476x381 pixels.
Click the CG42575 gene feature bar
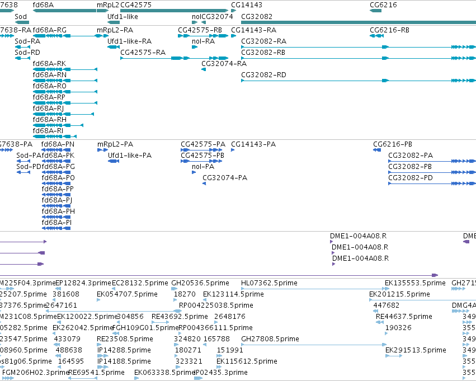click(x=175, y=11)
